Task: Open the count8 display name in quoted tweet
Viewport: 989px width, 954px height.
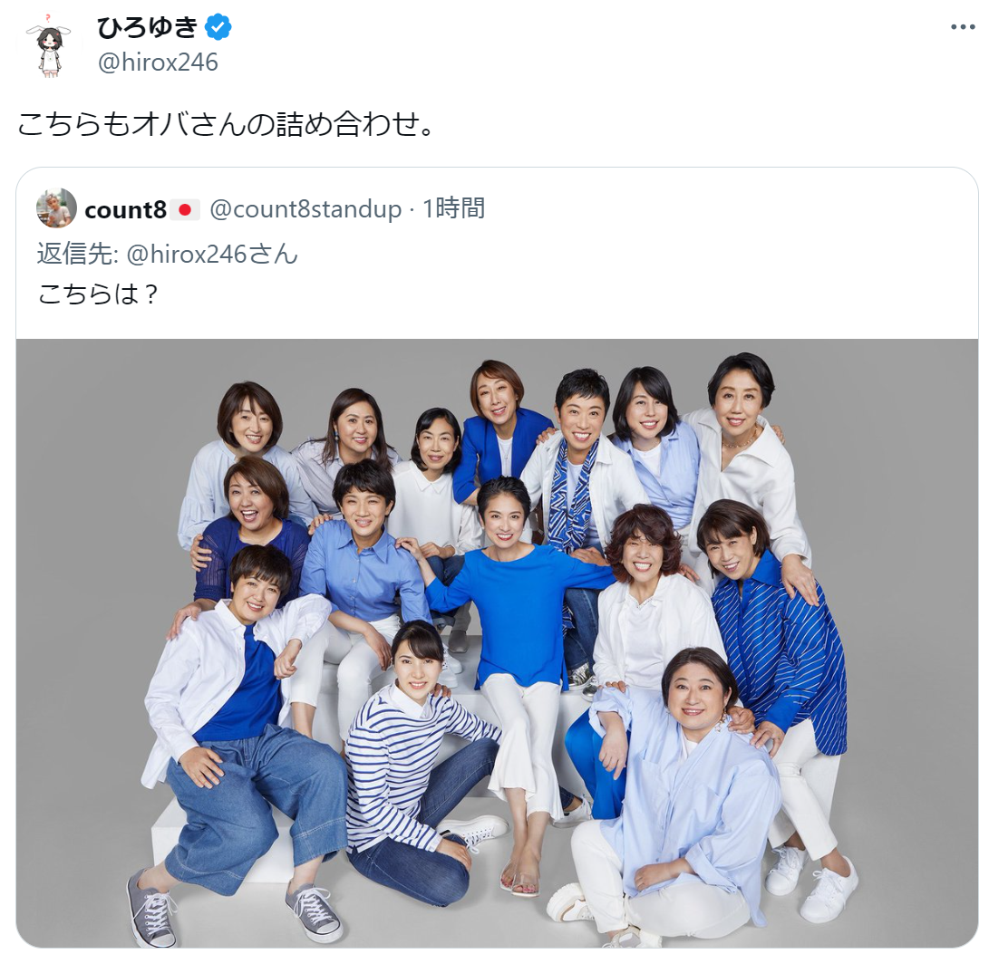Action: (x=125, y=209)
